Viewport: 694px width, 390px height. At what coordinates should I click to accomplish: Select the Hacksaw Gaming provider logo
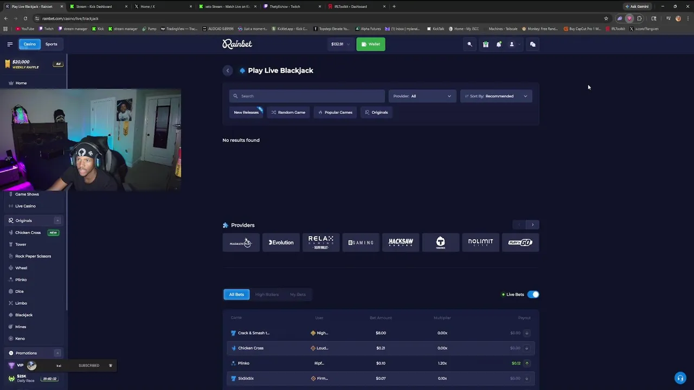(401, 243)
